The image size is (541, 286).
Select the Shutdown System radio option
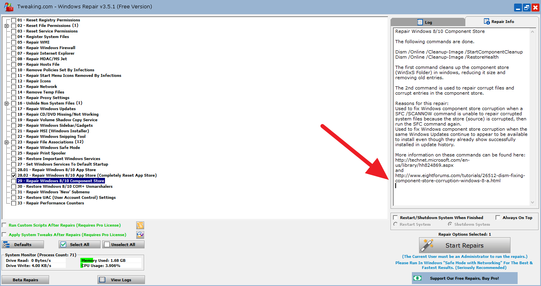[450, 224]
